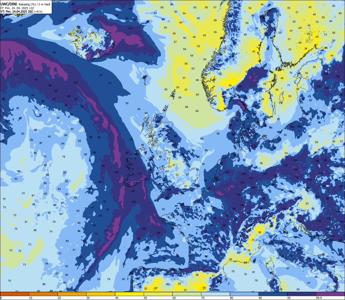Click the 'VT: Fim. 24.04.2025 20Z' line

[x=16, y=12]
